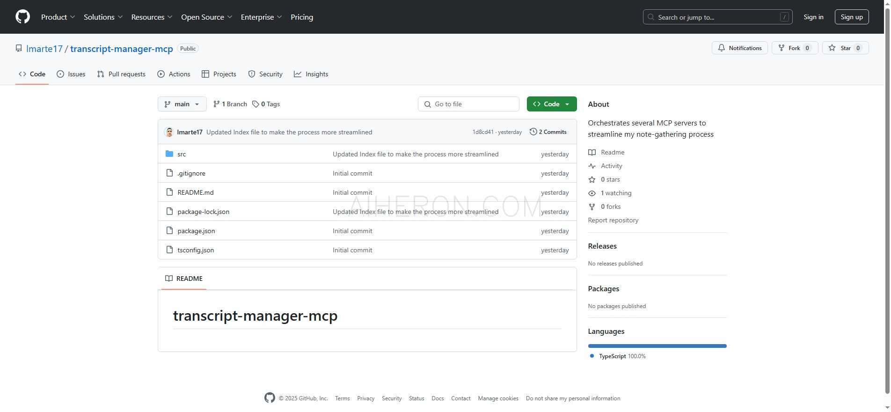This screenshot has height=412, width=891.
Task: Click the Fork icon button
Action: pos(781,48)
